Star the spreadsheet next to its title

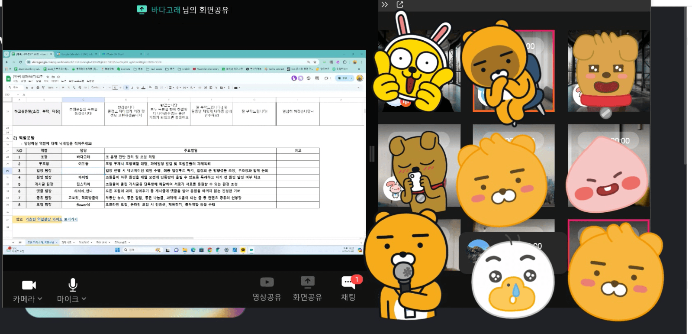pos(48,77)
